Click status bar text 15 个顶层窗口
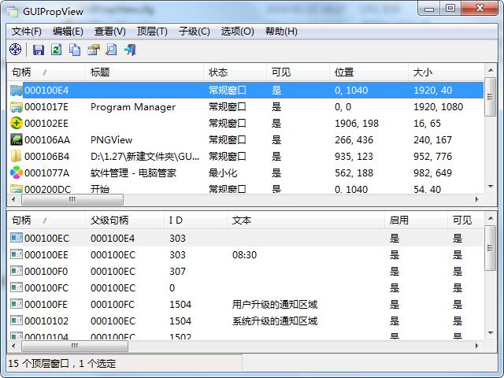 pos(39,364)
